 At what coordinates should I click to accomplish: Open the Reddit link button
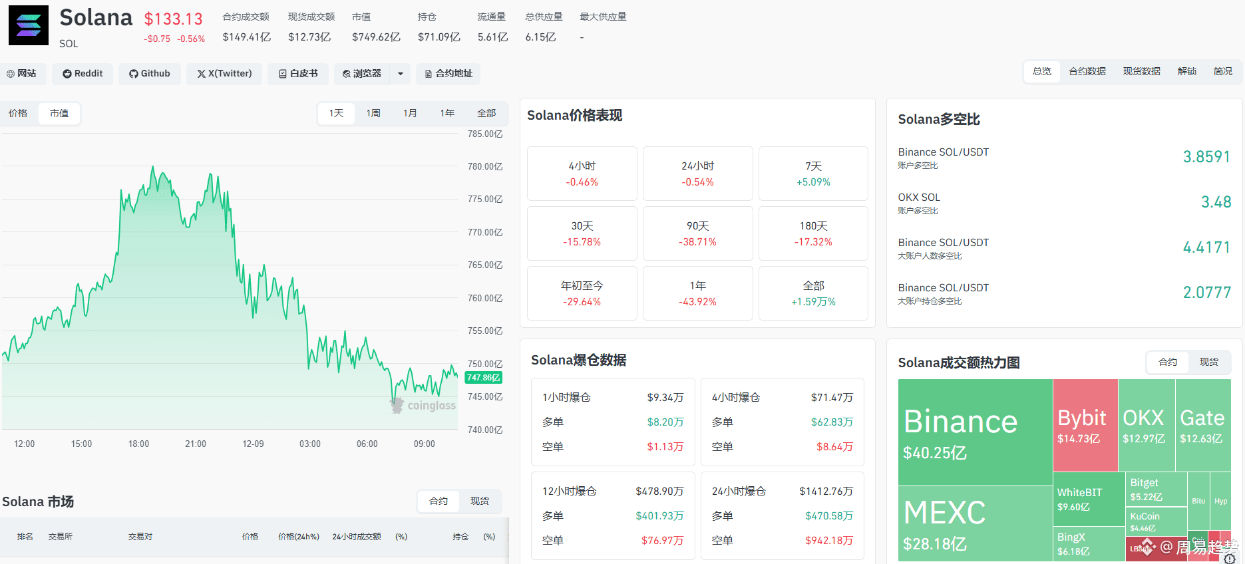pyautogui.click(x=83, y=74)
